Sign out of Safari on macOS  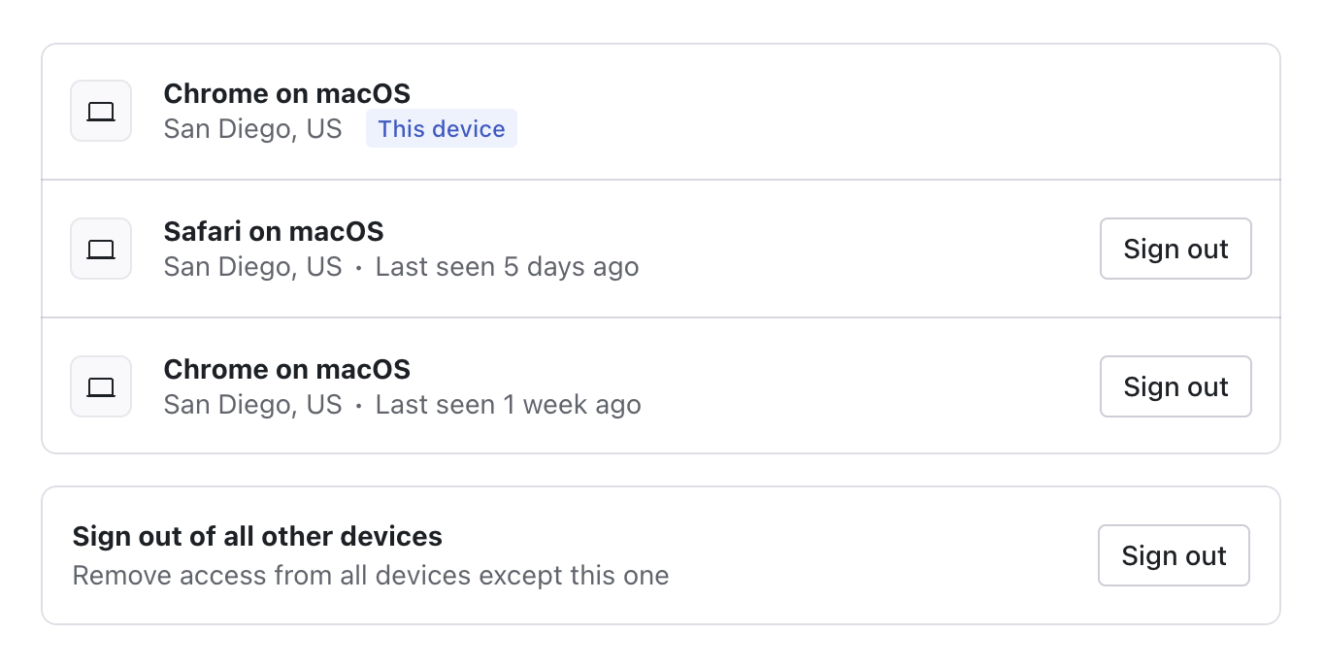point(1175,249)
